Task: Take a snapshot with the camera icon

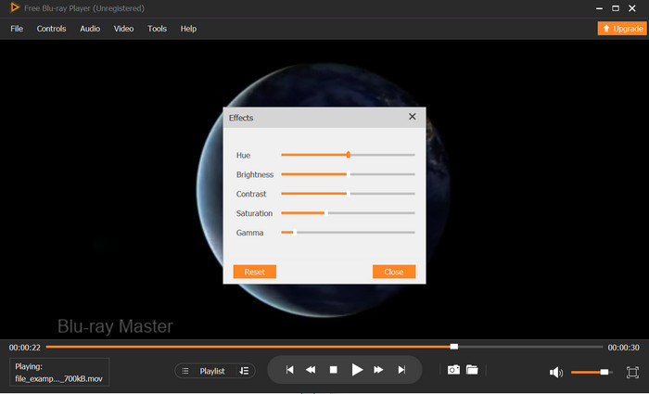Action: [x=453, y=370]
